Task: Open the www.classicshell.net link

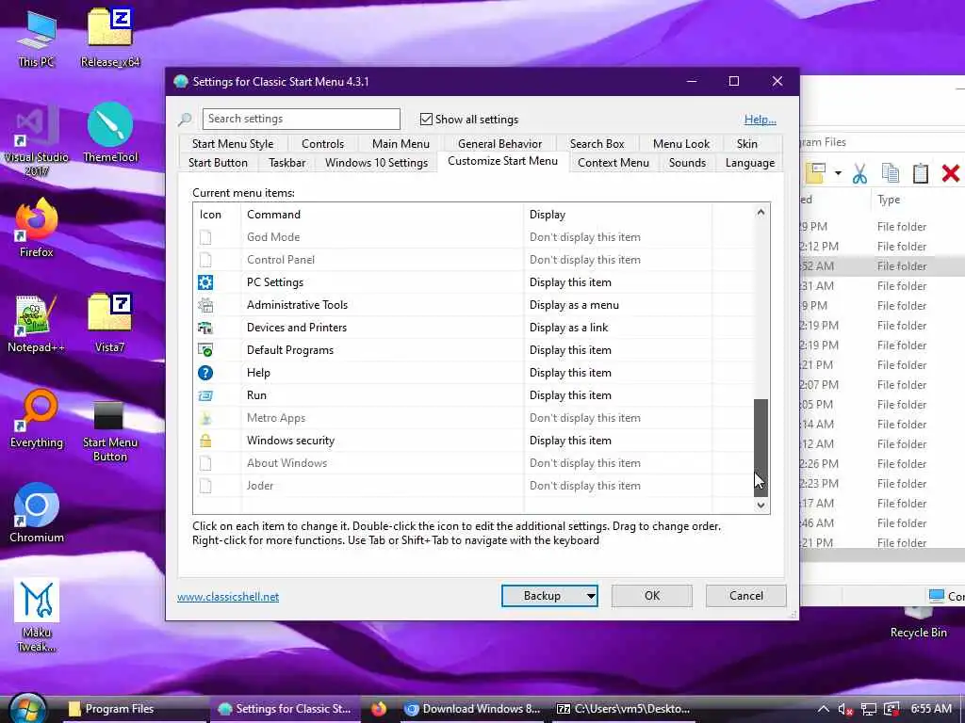Action: (x=228, y=597)
